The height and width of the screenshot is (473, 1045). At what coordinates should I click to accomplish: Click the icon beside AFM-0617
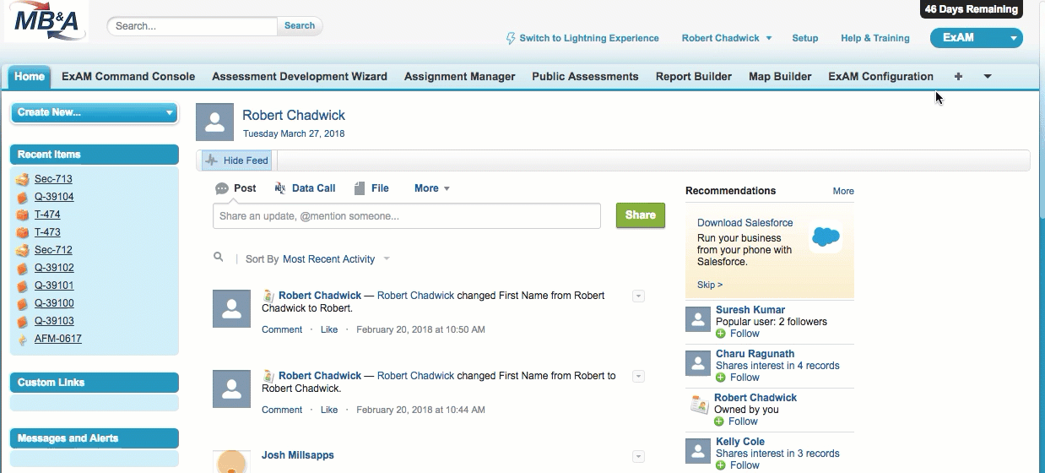click(23, 339)
